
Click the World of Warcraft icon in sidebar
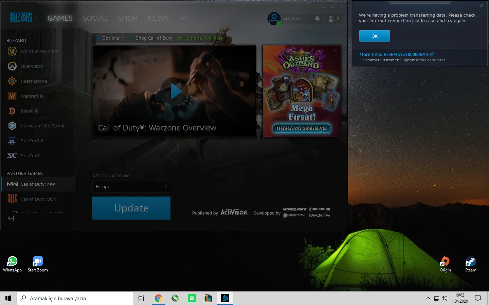click(12, 51)
